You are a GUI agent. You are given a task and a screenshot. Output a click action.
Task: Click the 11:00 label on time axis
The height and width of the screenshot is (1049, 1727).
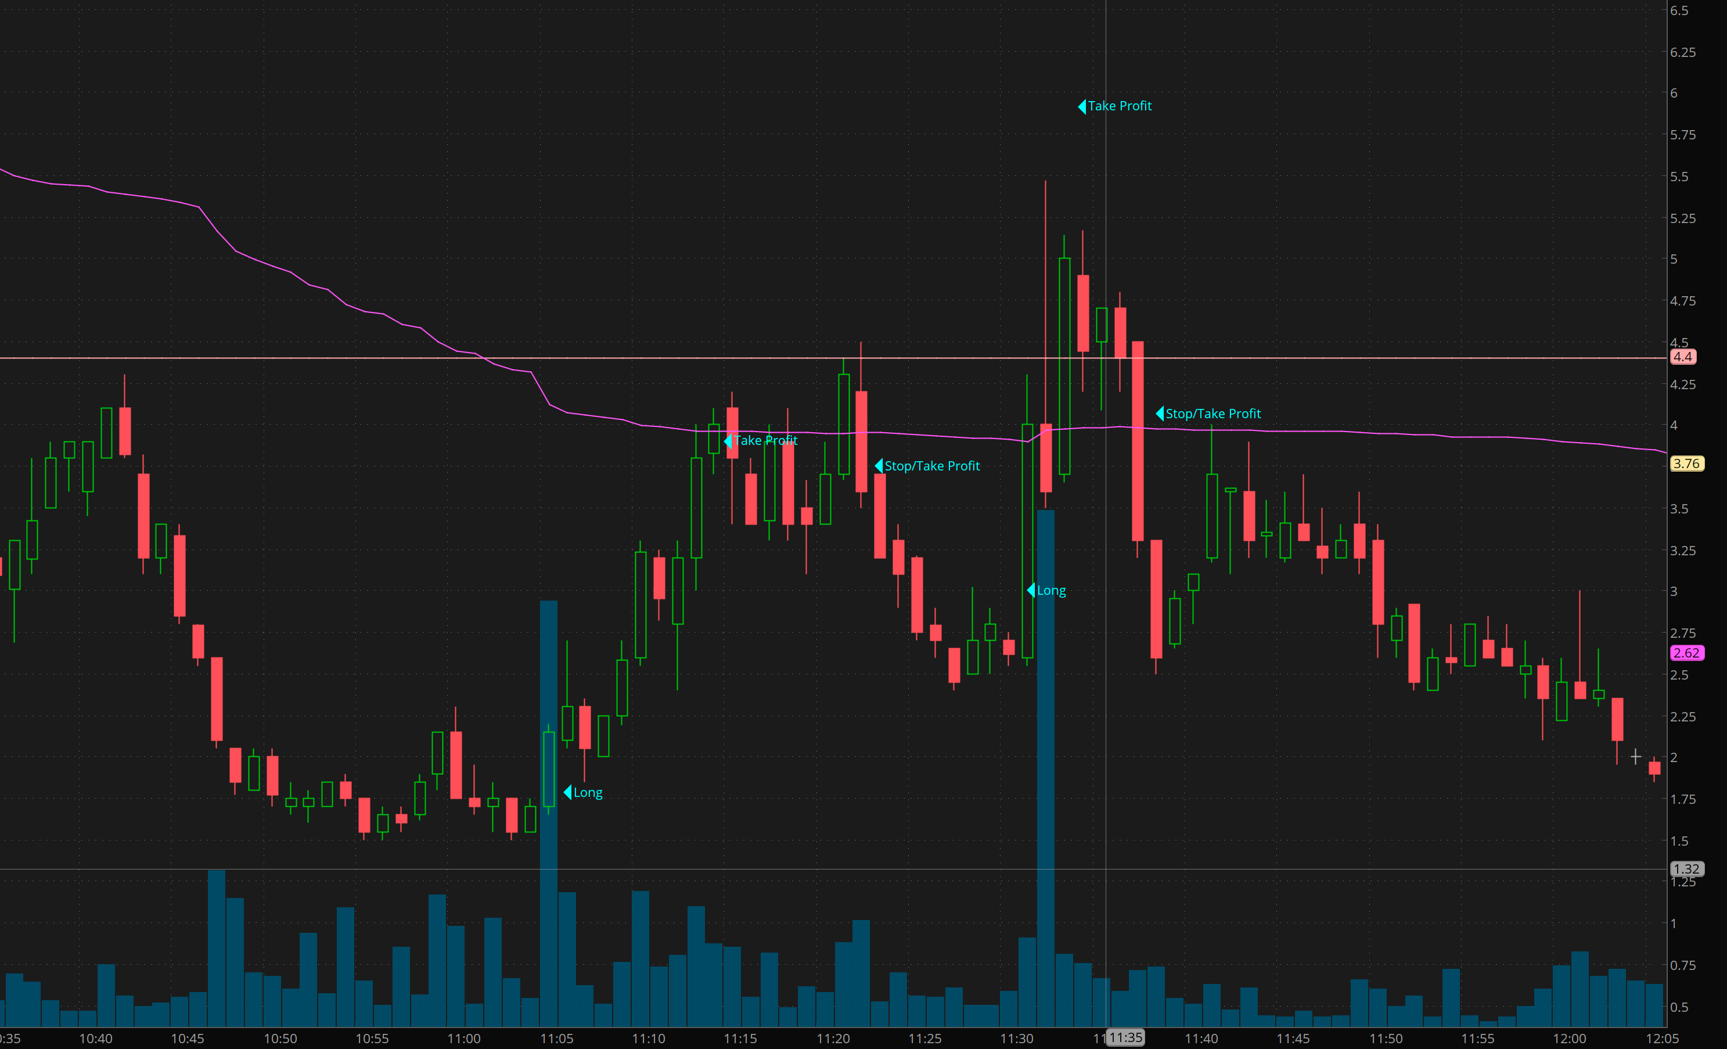464,1039
